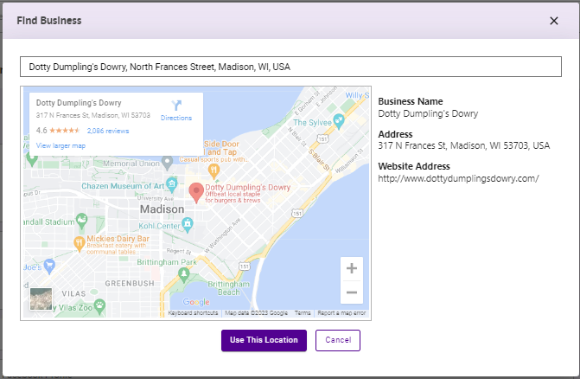Close the Find Business dialog

[554, 21]
